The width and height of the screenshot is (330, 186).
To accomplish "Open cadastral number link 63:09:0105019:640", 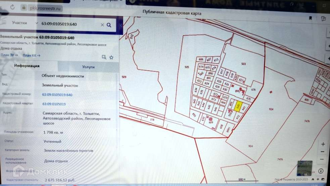I will (x=57, y=95).
